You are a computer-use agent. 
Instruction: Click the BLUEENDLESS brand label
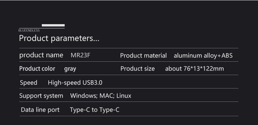pyautogui.click(x=29, y=30)
